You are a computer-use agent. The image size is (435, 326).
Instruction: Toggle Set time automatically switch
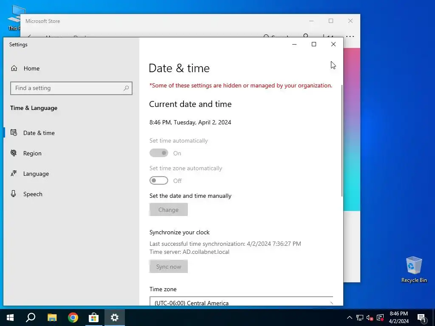point(159,153)
